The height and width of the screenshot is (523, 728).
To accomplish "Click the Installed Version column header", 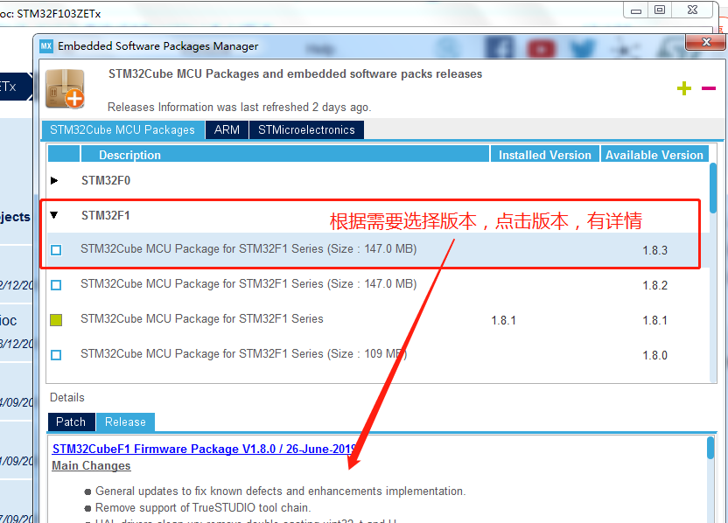I will (544, 154).
